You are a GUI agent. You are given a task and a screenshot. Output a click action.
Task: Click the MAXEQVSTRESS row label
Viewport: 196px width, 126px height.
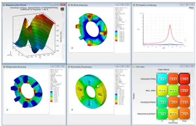pyautogui.click(x=148, y=102)
